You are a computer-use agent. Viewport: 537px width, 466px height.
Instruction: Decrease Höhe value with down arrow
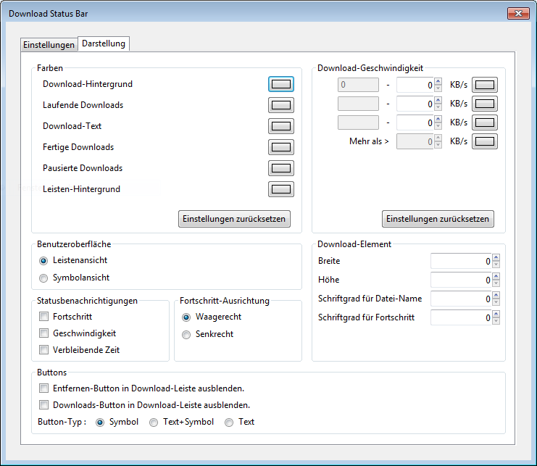point(496,283)
